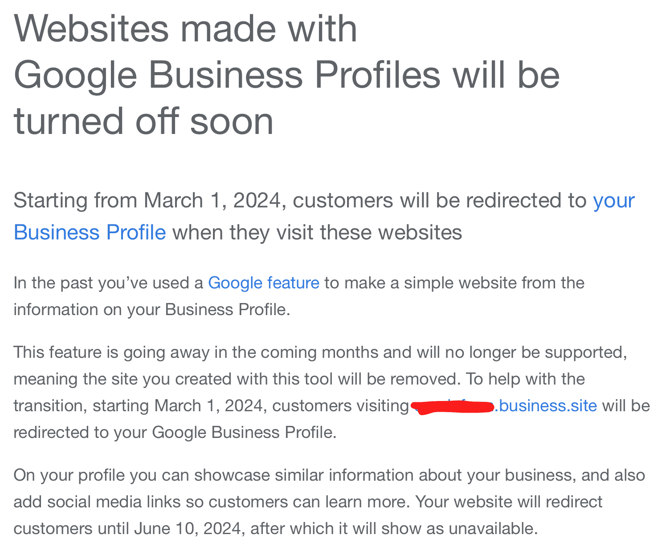
Task: Click 'In the past you've used a' text
Action: click(x=108, y=283)
